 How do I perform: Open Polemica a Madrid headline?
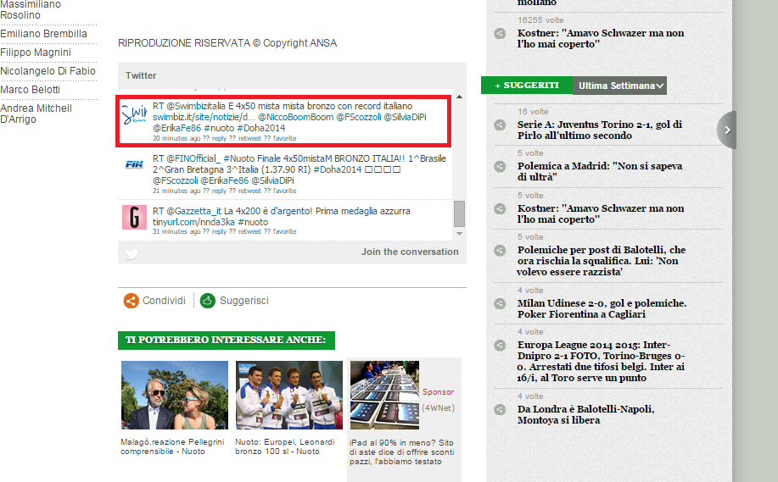click(599, 171)
